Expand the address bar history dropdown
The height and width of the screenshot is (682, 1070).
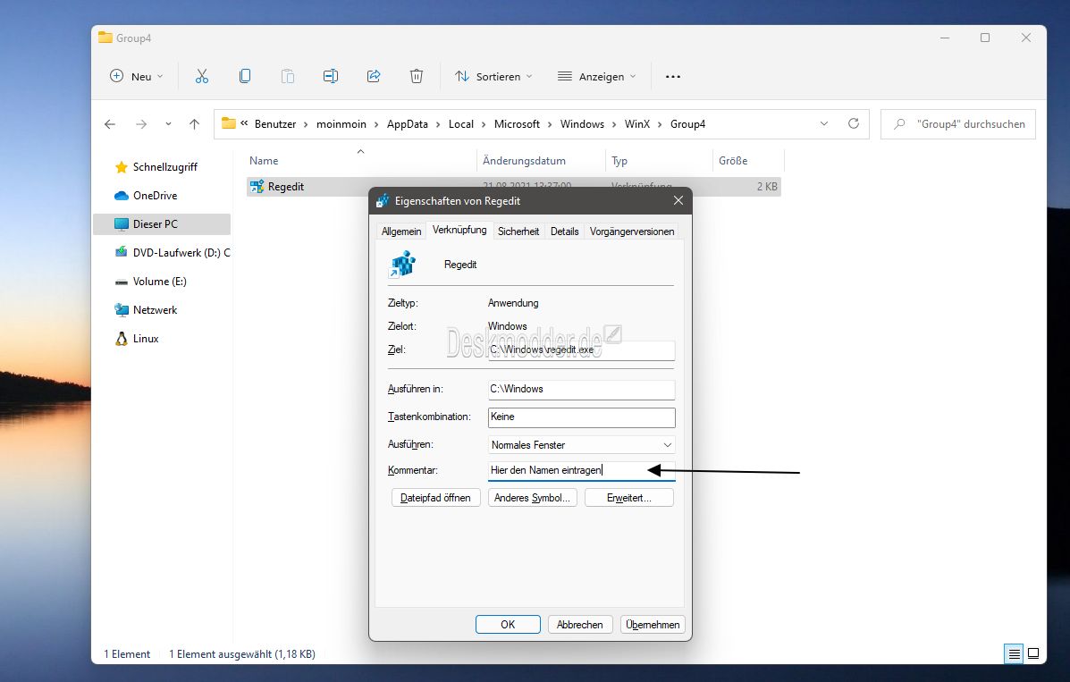click(823, 123)
